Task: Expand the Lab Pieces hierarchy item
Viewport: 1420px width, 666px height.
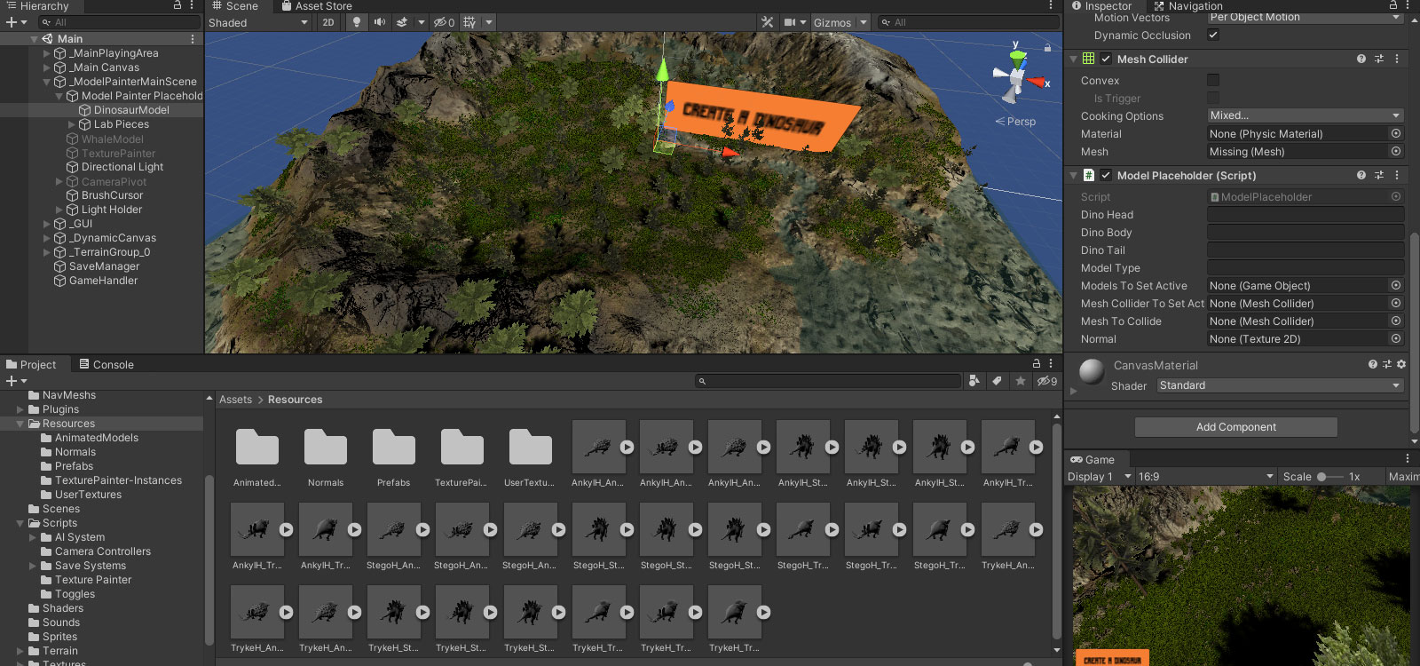Action: coord(72,124)
